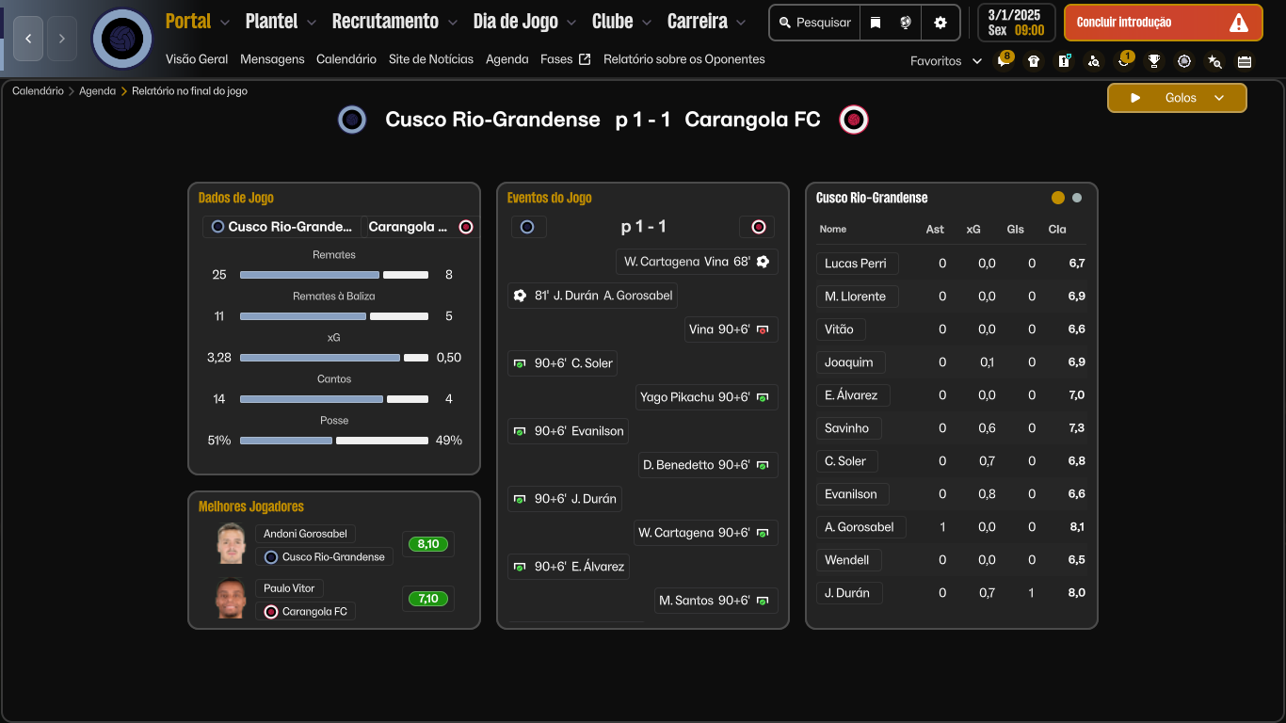The width and height of the screenshot is (1286, 723).
Task: Click the globe icon in top bar
Action: pyautogui.click(x=906, y=23)
